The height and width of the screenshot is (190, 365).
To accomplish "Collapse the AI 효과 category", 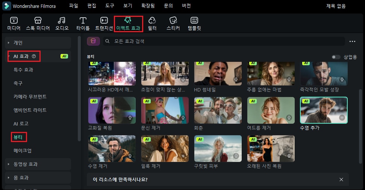I will tap(9, 56).
